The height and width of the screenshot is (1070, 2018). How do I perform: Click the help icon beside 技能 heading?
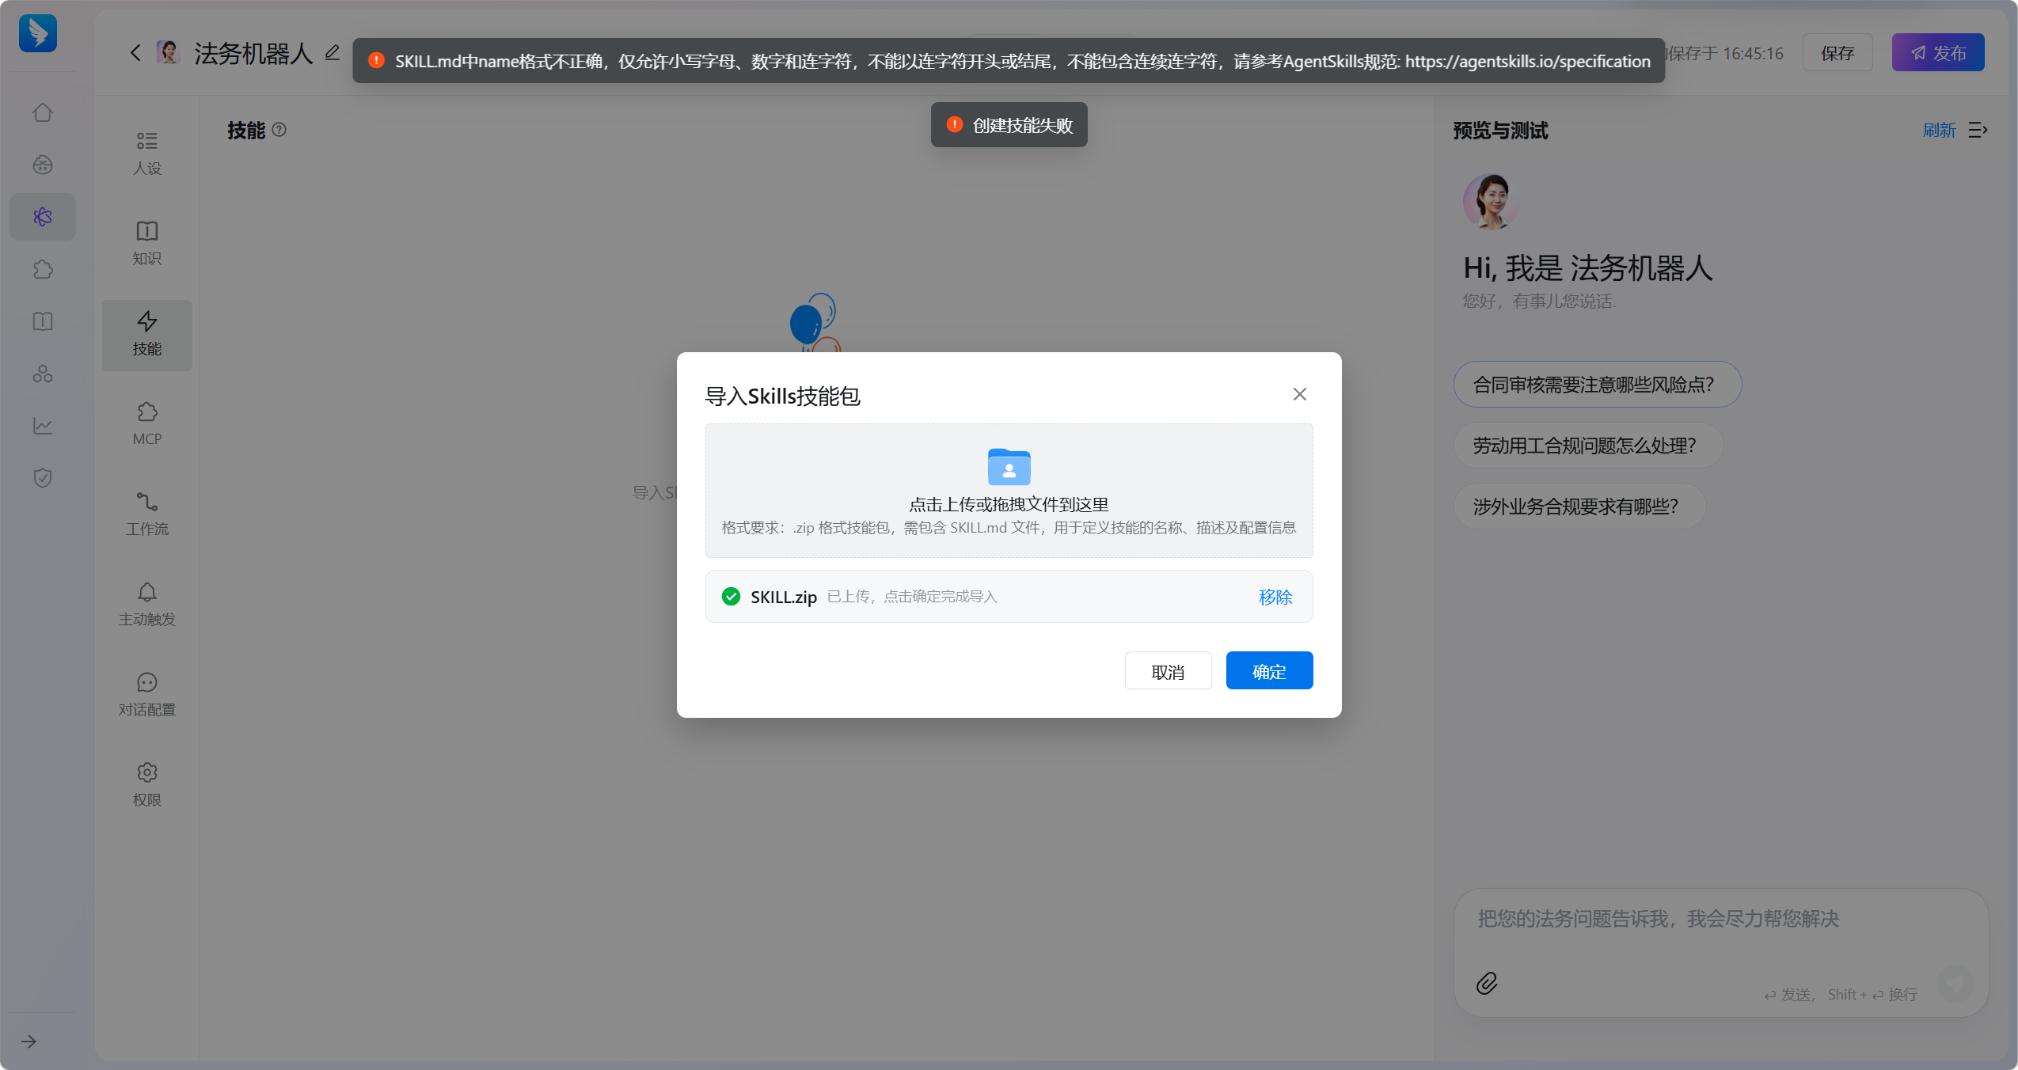click(279, 129)
